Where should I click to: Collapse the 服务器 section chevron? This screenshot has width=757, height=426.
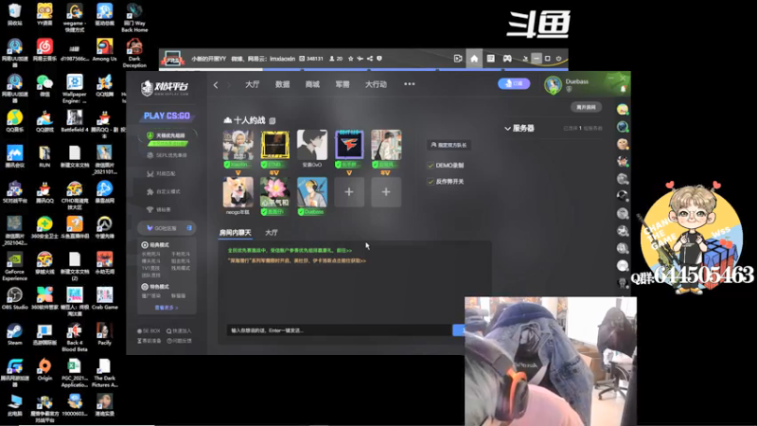click(x=507, y=129)
